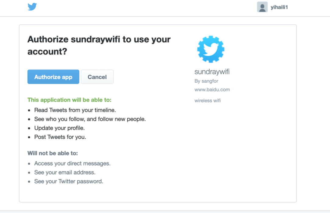Viewport: 330px width, 213px height.
Task: Click 'Post Tweets for you' permission
Action: click(60, 137)
